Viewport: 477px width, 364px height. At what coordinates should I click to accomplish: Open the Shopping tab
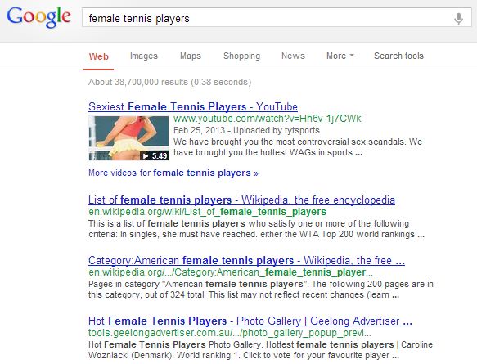coord(242,56)
